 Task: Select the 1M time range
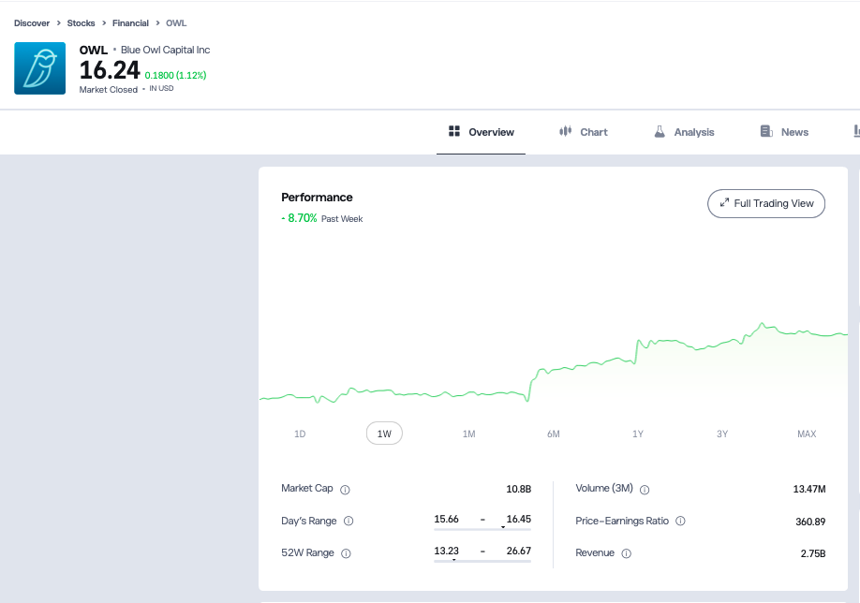(x=468, y=434)
